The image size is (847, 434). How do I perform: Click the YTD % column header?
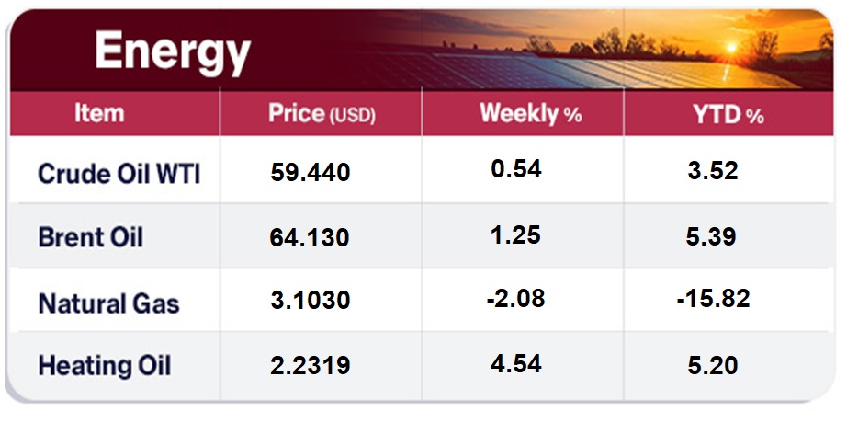(x=730, y=114)
